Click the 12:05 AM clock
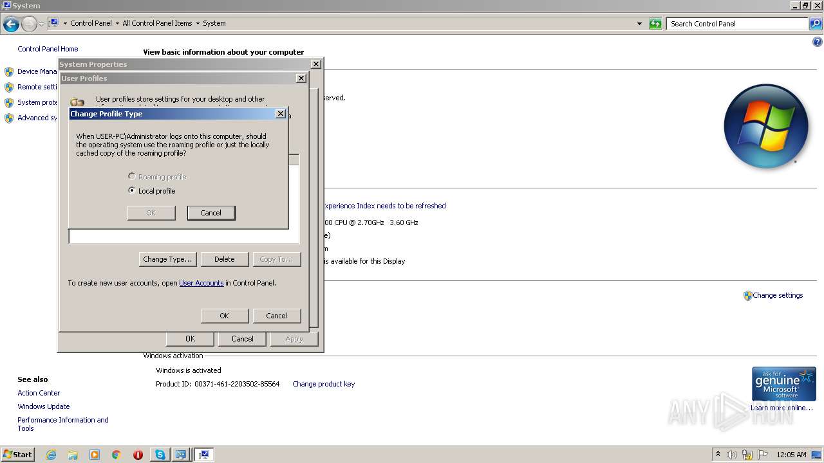824x463 pixels. point(791,455)
